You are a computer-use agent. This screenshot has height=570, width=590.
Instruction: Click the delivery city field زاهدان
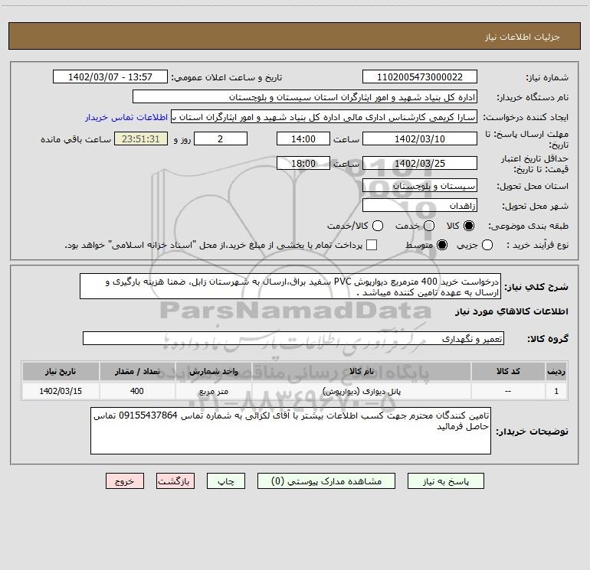(420, 206)
